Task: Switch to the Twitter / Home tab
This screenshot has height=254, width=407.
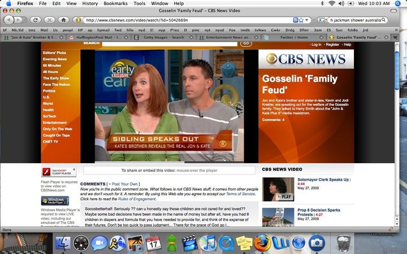Action: (x=293, y=38)
